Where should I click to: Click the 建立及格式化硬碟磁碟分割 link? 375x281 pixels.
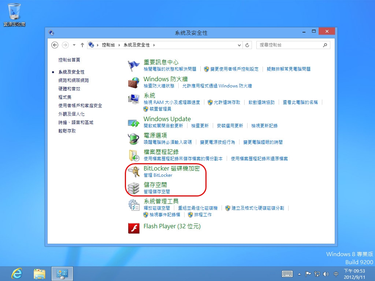pyautogui.click(x=258, y=208)
